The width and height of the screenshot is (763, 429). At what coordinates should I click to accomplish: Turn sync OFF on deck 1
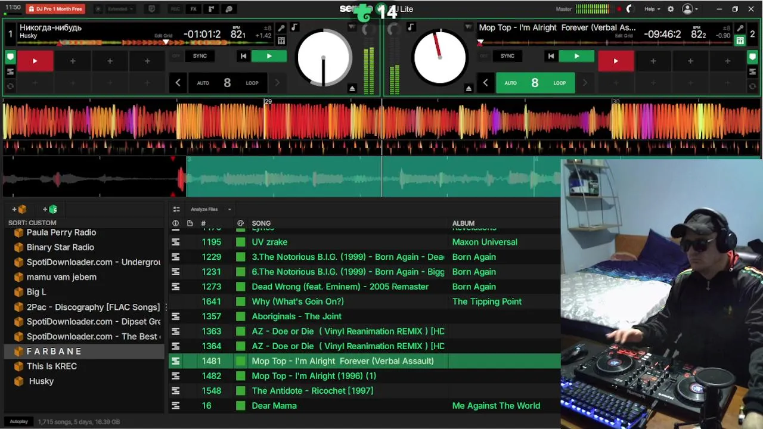point(176,56)
